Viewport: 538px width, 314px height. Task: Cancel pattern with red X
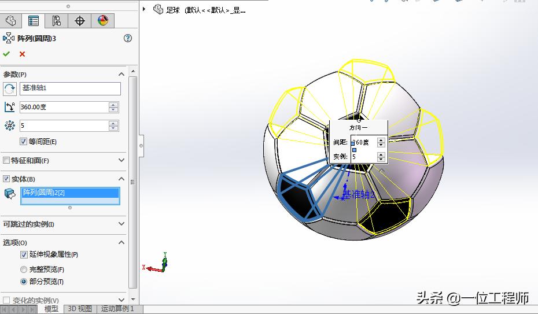pos(22,54)
